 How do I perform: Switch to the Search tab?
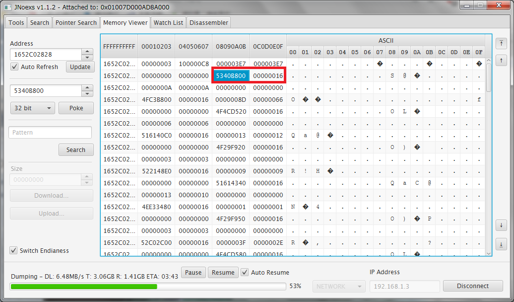pos(39,23)
